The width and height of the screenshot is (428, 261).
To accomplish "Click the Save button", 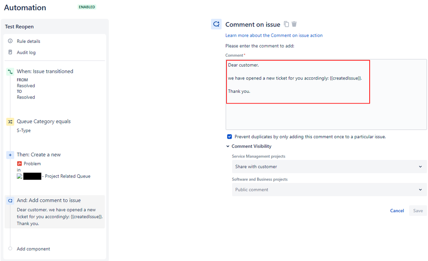I will tap(418, 211).
